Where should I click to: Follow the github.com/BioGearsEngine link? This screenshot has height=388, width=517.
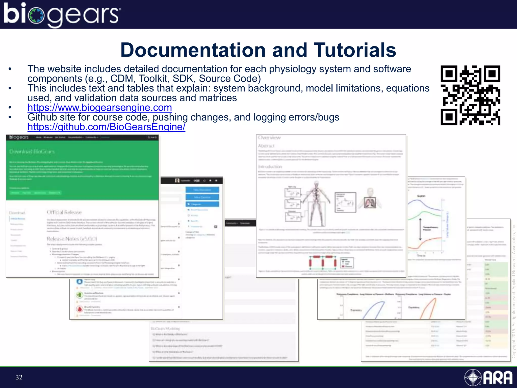(x=106, y=127)
